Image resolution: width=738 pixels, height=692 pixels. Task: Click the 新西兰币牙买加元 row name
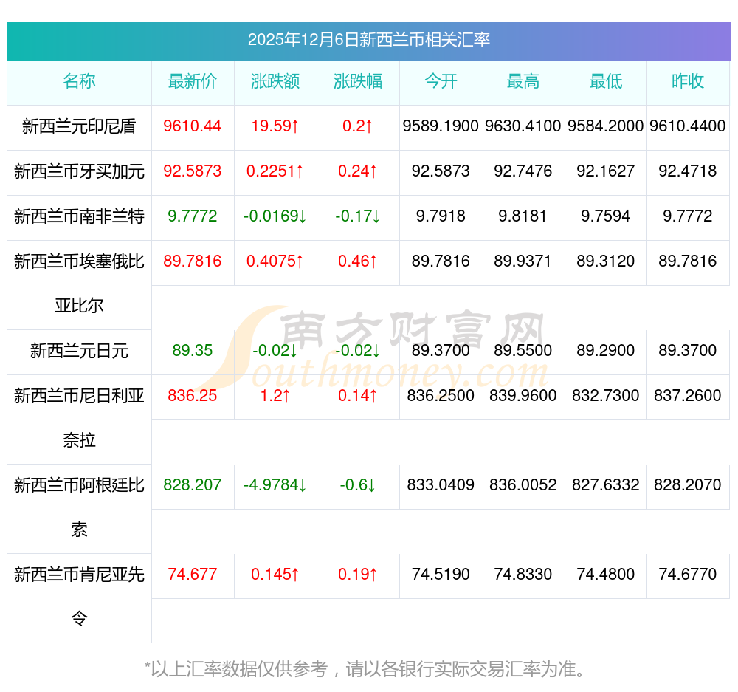pyautogui.click(x=79, y=171)
